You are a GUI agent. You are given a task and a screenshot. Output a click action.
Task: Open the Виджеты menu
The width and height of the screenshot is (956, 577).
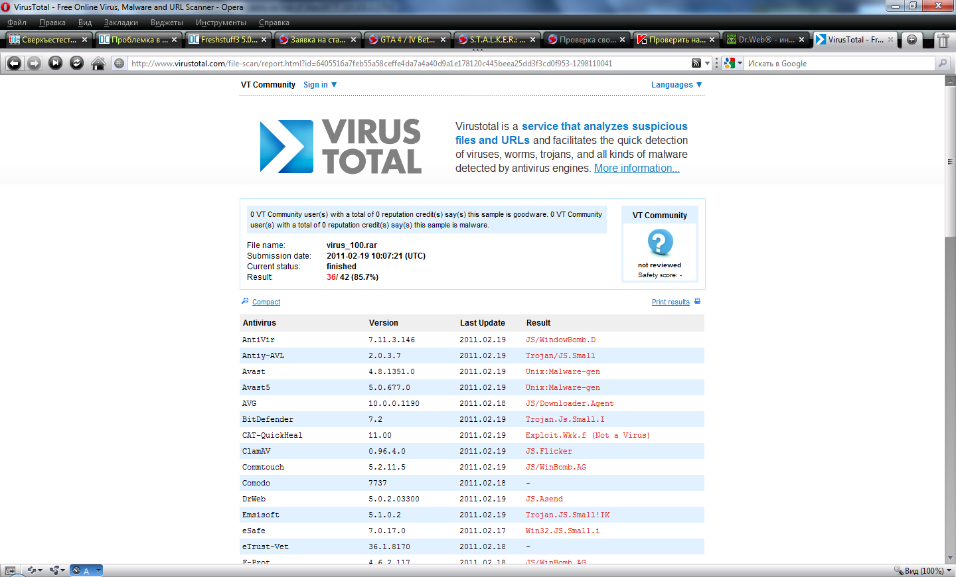tap(167, 23)
